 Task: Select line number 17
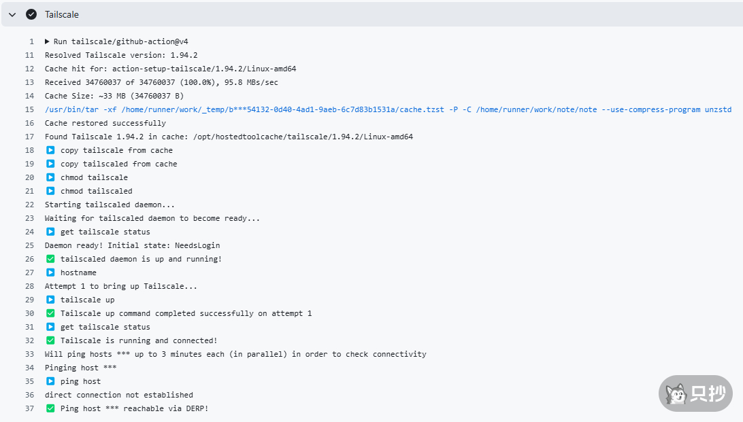(x=29, y=137)
